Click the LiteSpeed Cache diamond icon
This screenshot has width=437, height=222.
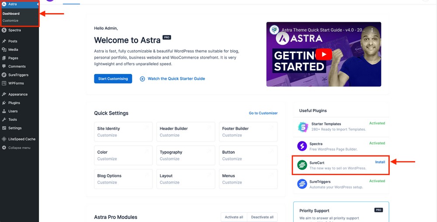(4, 139)
